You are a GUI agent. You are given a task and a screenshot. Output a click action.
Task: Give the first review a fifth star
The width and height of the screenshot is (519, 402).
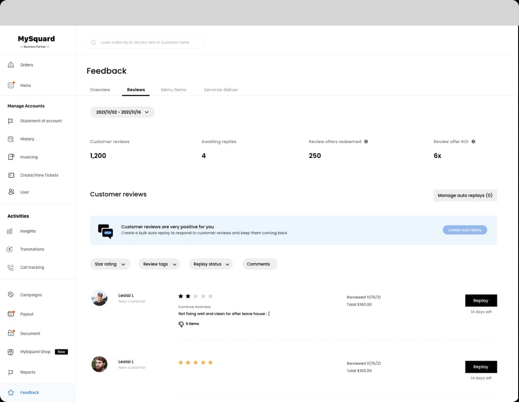point(211,296)
